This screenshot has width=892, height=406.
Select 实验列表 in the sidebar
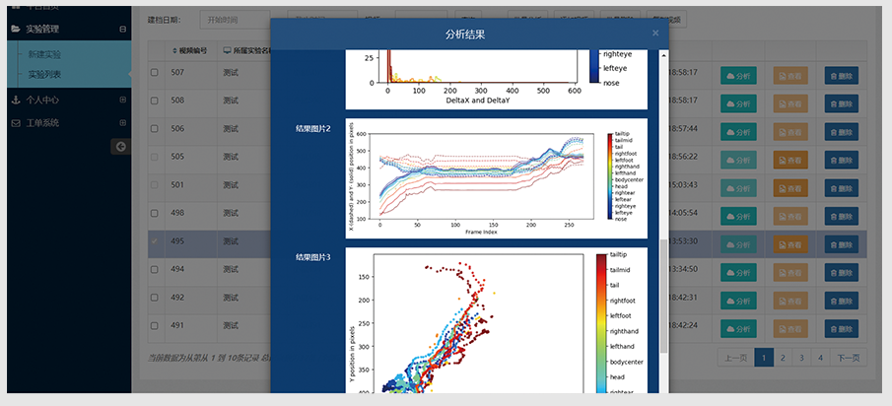44,74
